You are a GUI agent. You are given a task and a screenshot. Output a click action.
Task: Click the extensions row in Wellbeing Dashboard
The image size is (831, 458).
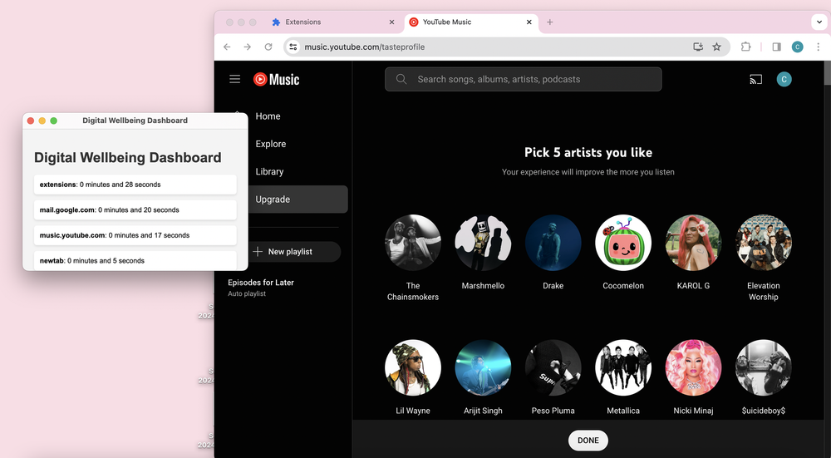pyautogui.click(x=135, y=185)
